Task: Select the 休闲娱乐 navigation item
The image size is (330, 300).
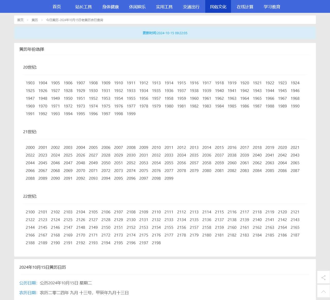Action: (x=137, y=7)
